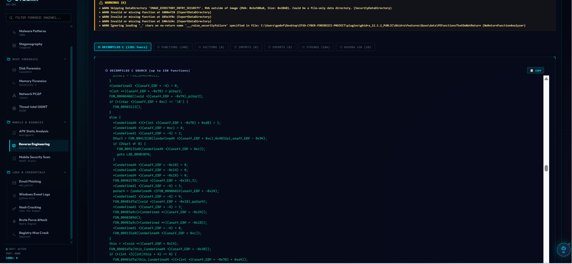This screenshot has height=264, width=572.
Task: Click the warning triangle icon beside Warnings (6)
Action: [x=101, y=3]
